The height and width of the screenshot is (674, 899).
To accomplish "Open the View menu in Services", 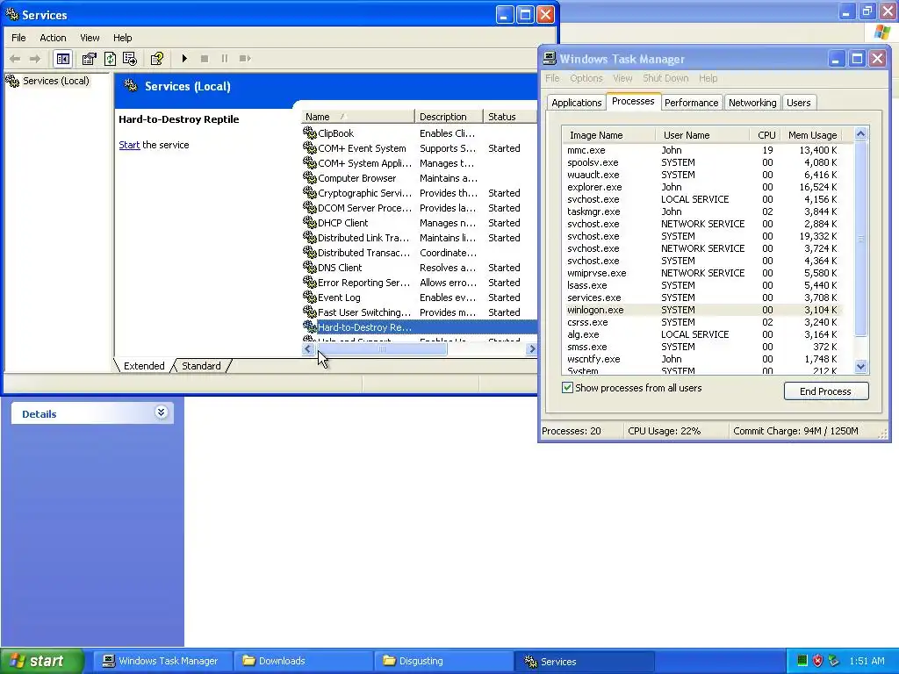I will (90, 38).
